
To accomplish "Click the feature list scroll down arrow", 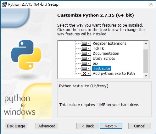I will click(x=146, y=75).
